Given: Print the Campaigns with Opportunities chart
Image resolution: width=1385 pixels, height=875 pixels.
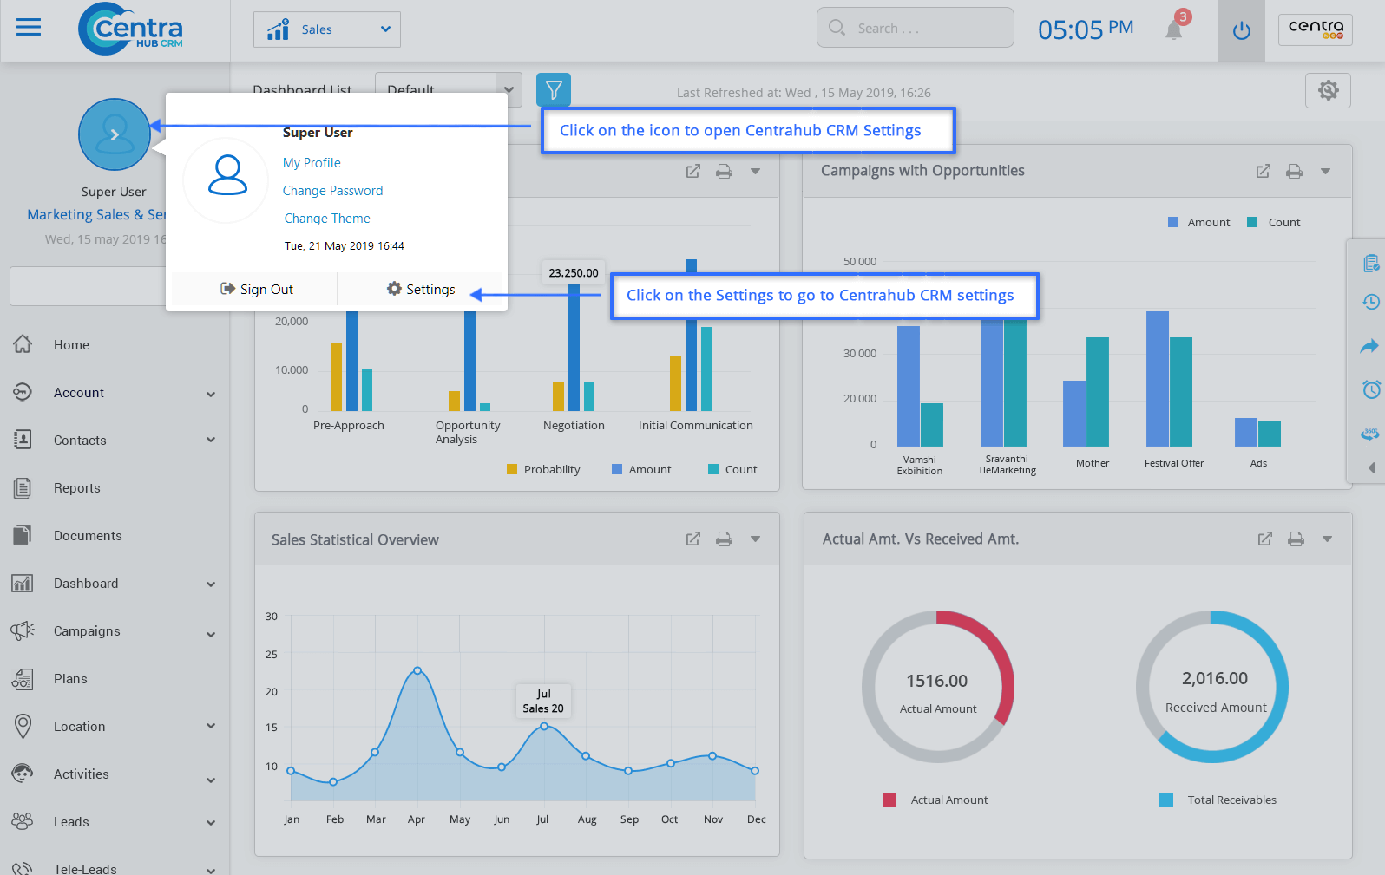Looking at the screenshot, I should [x=1294, y=172].
